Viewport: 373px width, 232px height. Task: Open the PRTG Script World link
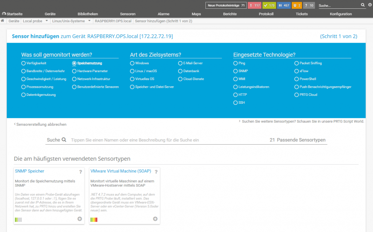point(303,121)
